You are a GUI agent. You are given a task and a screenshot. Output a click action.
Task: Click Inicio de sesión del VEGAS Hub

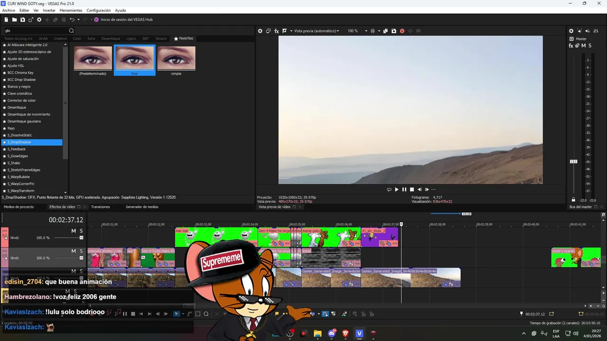click(x=127, y=19)
